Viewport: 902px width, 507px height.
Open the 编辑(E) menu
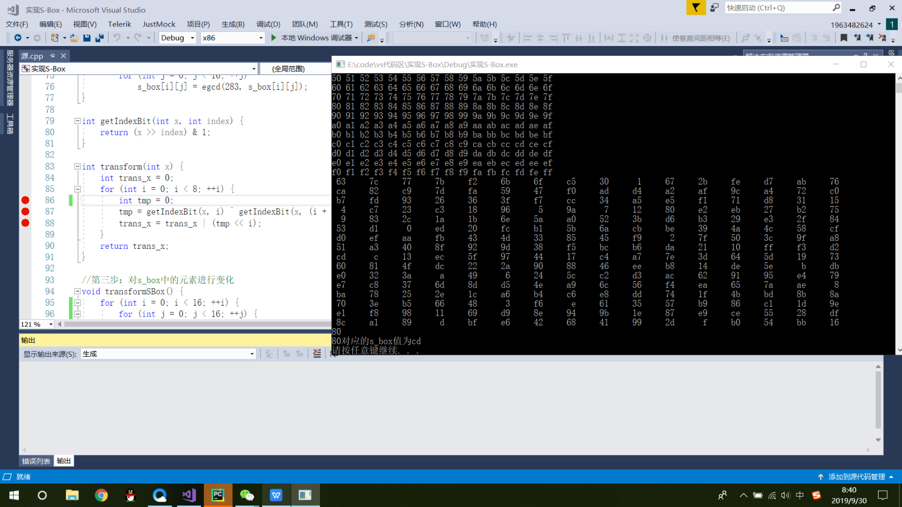[x=51, y=24]
